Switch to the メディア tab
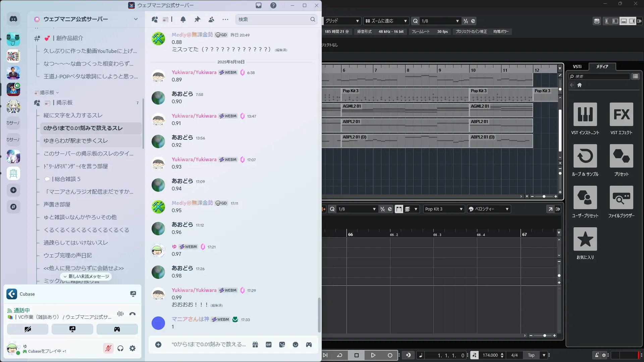 [602, 67]
